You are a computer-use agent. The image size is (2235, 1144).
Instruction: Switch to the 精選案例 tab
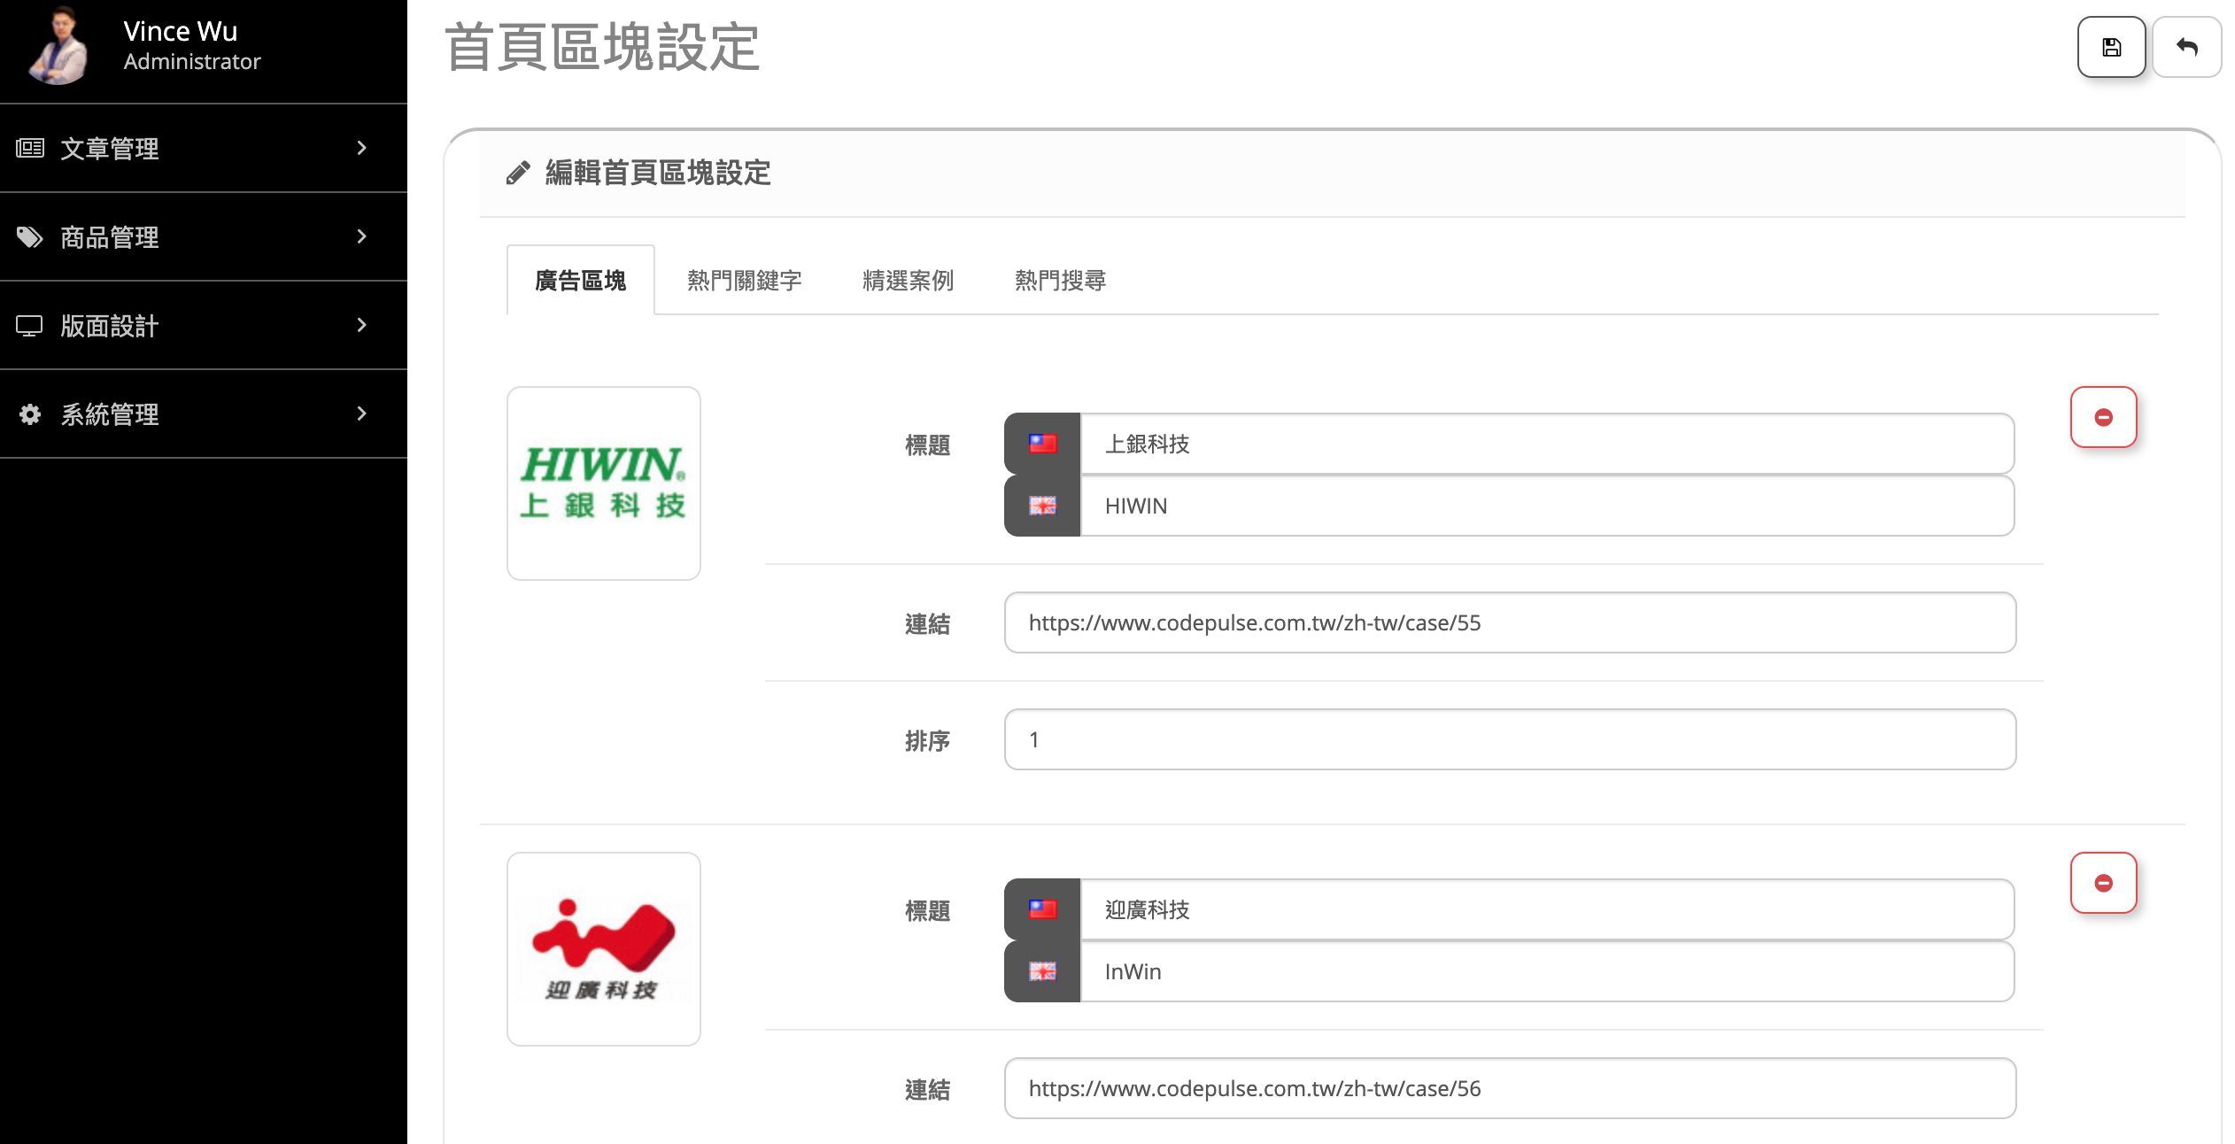tap(909, 280)
